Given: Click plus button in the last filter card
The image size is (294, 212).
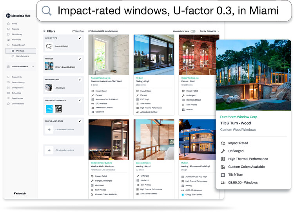Looking at the screenshot, I should [49, 150].
